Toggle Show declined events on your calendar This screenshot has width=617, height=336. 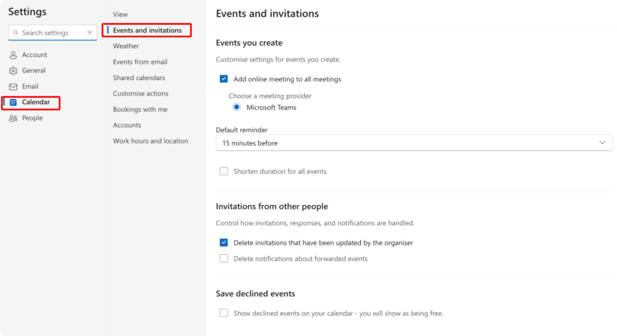(224, 313)
